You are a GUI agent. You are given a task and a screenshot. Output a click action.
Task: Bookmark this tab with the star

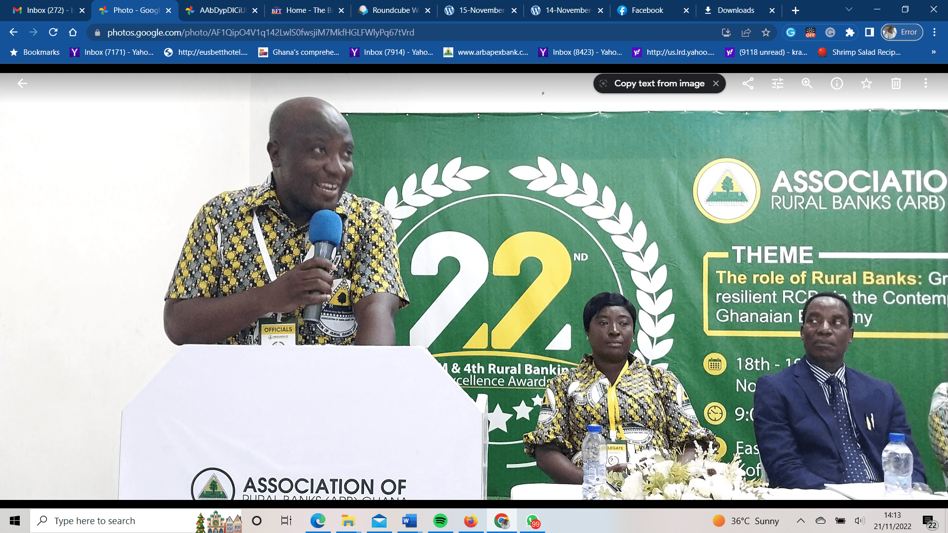[x=766, y=32]
